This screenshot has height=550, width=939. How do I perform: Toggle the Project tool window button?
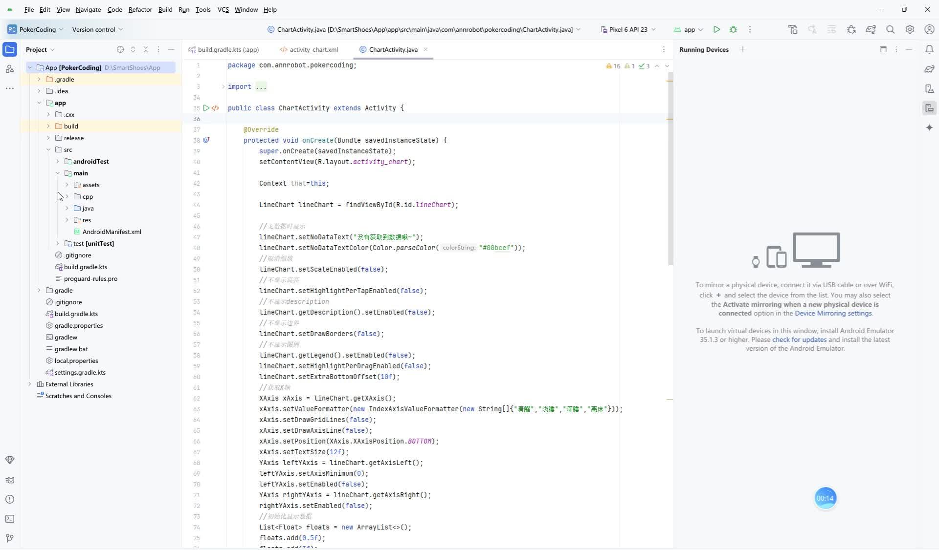tap(9, 49)
